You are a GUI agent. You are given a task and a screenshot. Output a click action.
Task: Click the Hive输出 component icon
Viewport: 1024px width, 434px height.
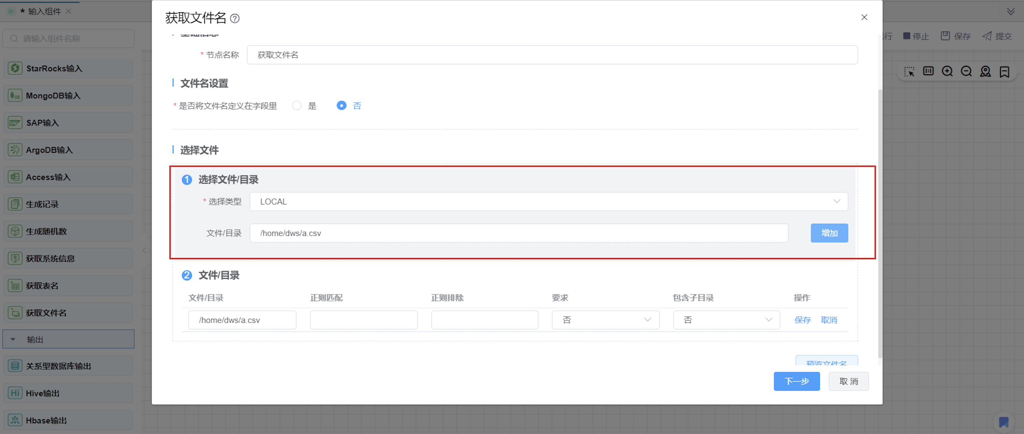[x=15, y=393]
